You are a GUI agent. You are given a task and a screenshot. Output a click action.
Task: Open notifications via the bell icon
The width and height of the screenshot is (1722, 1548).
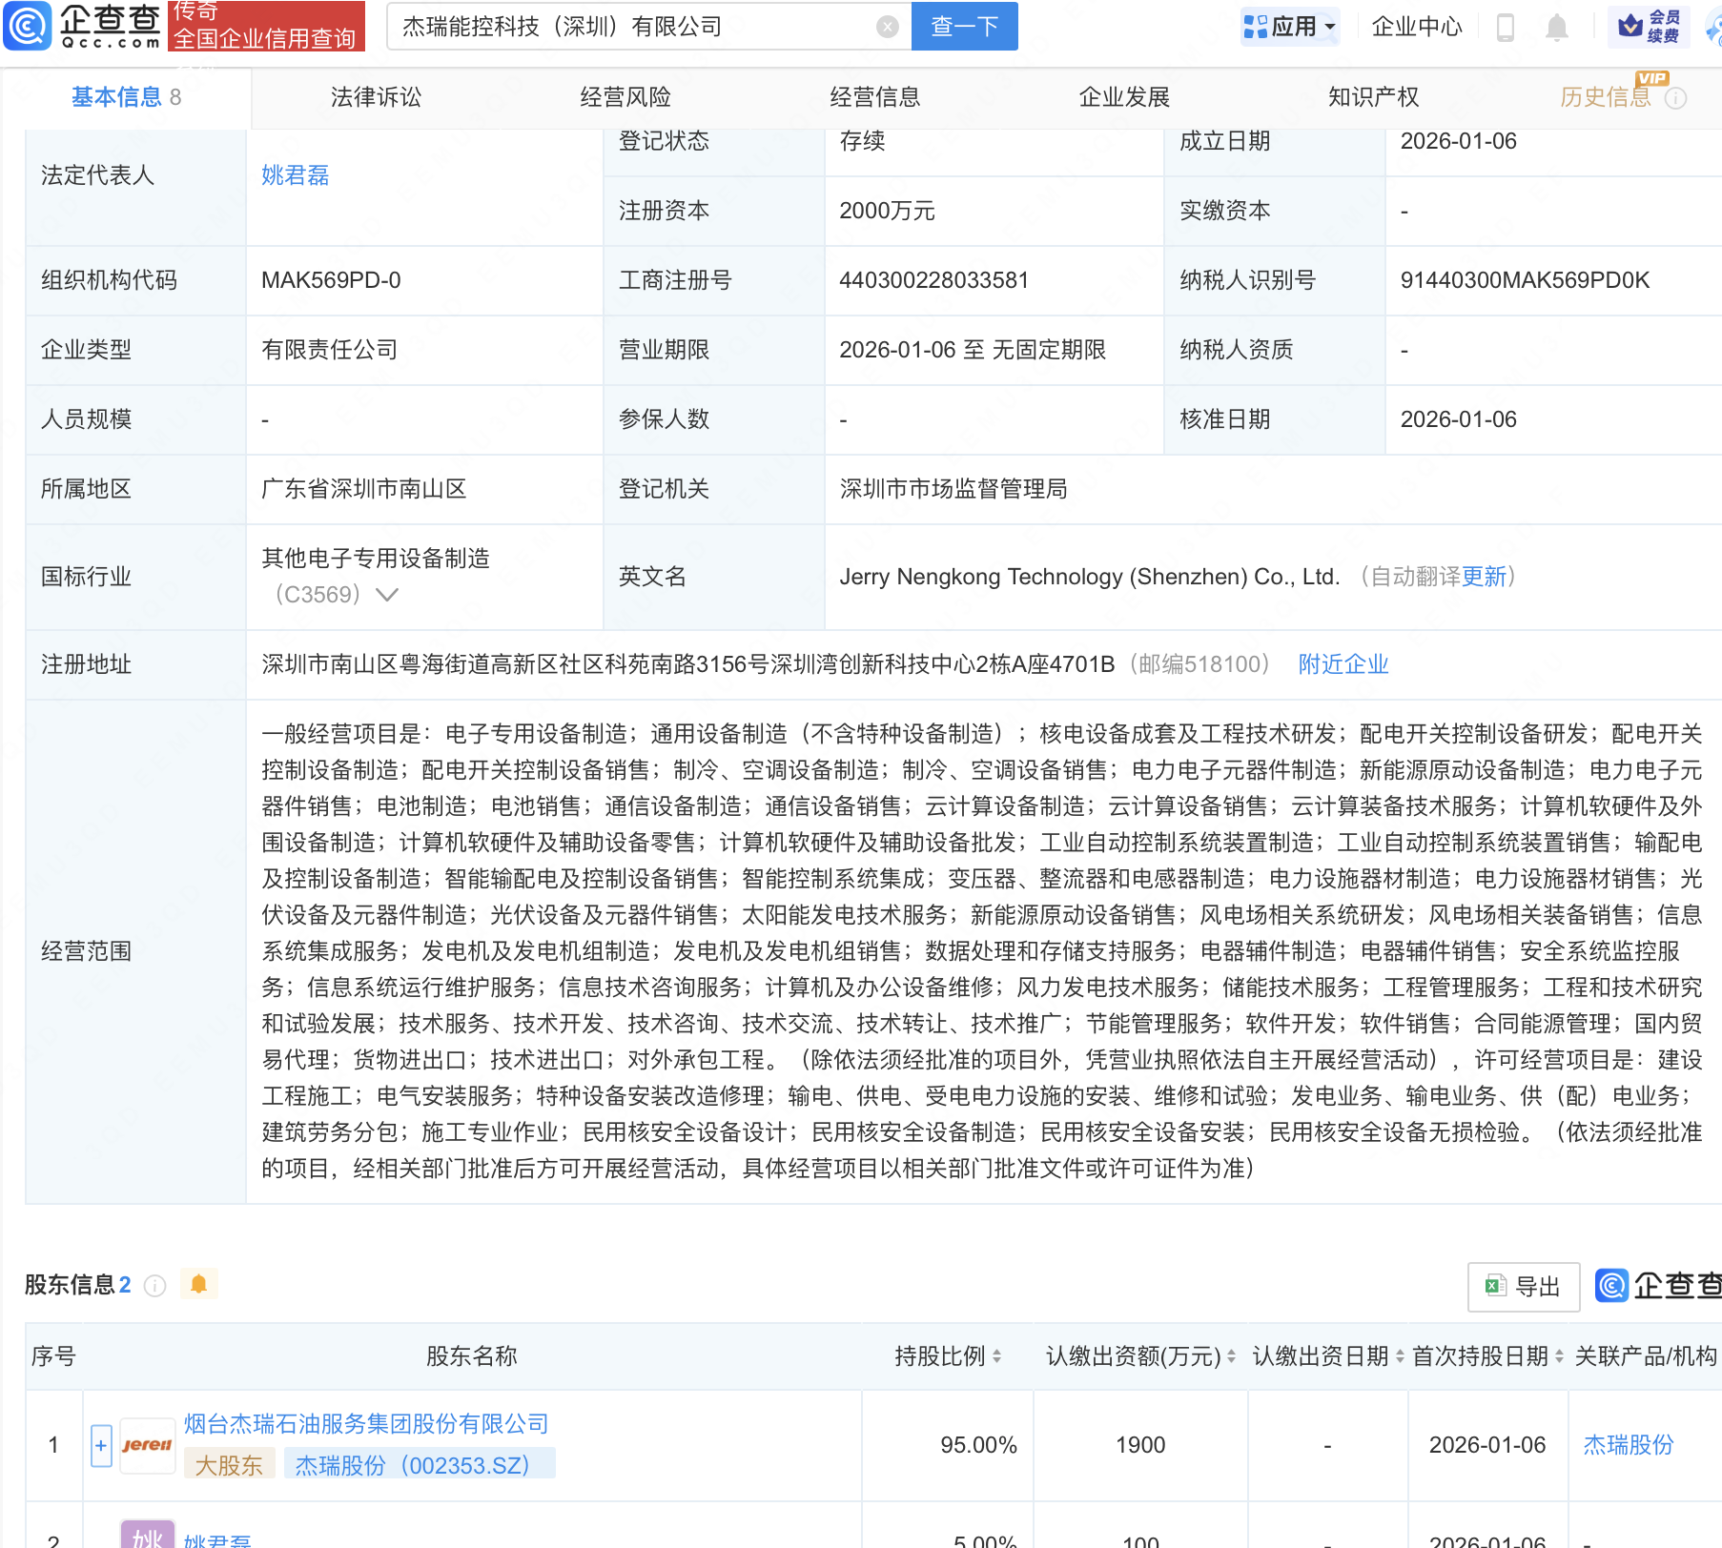click(x=1556, y=26)
